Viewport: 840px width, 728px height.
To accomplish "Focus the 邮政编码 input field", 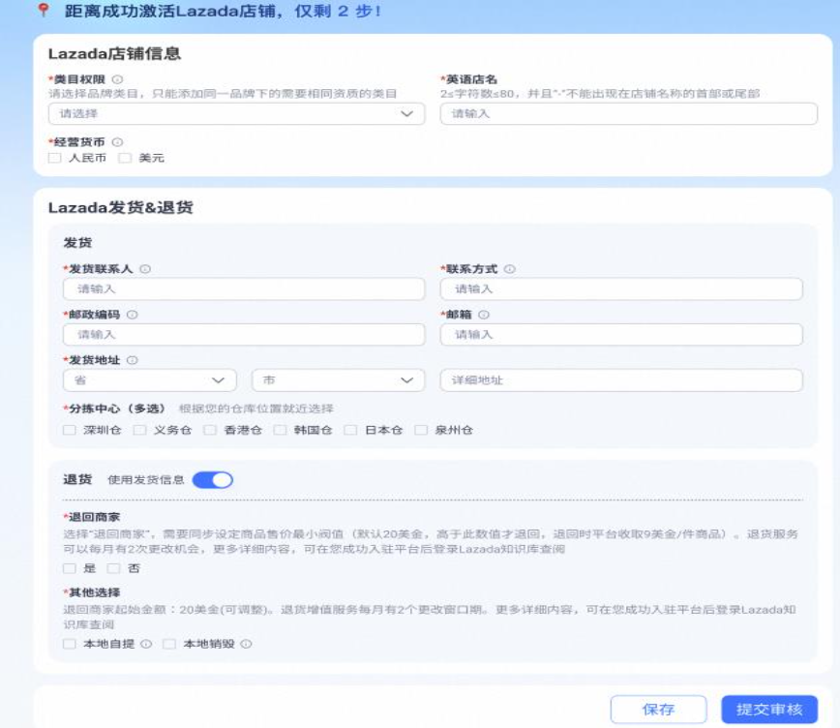I will coord(244,335).
